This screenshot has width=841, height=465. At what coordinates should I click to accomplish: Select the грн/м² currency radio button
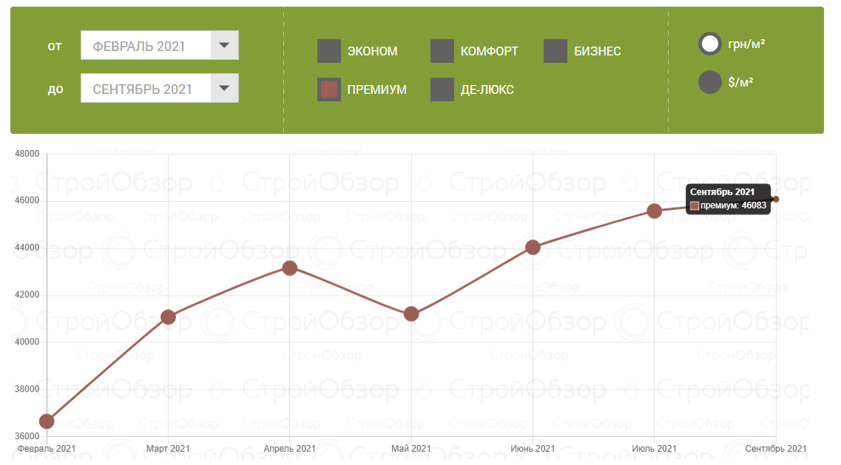pos(710,44)
